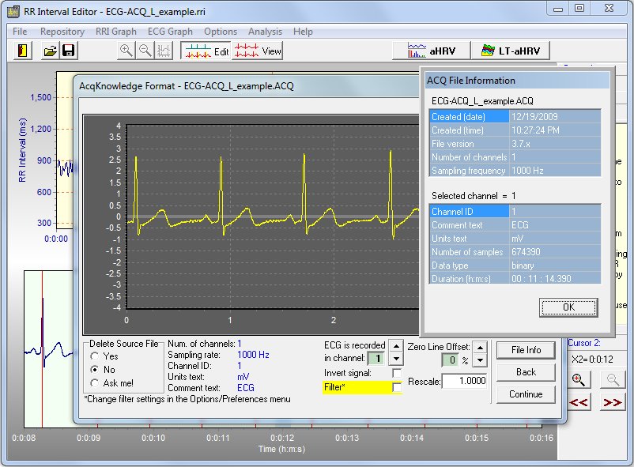634x467 pixels.
Task: Select Yes for Delete Source File
Action: point(96,356)
